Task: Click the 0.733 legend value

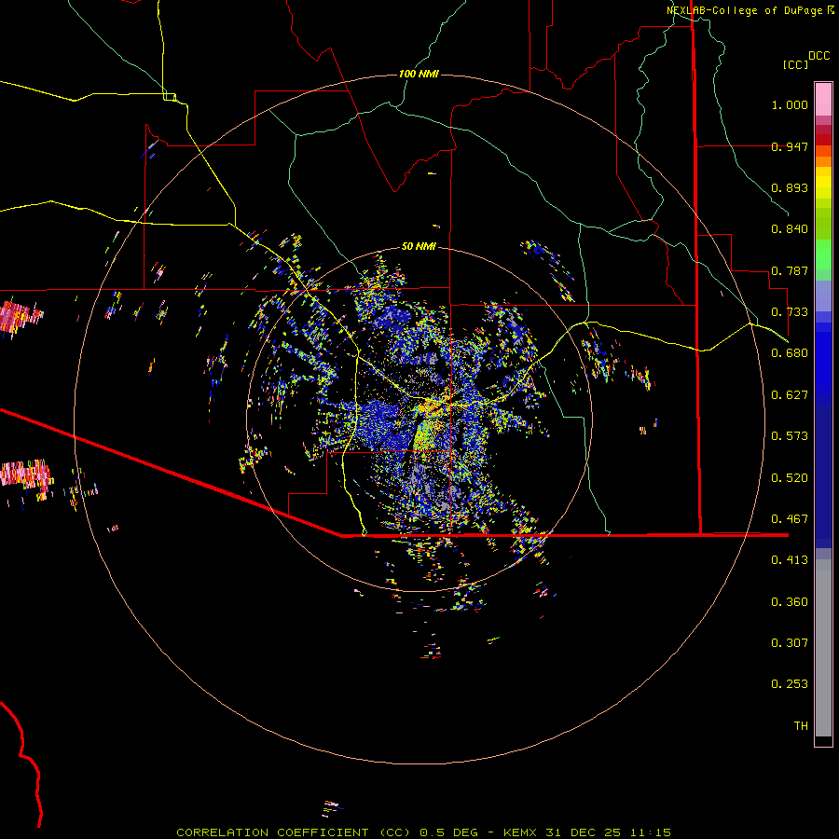Action: (x=790, y=312)
